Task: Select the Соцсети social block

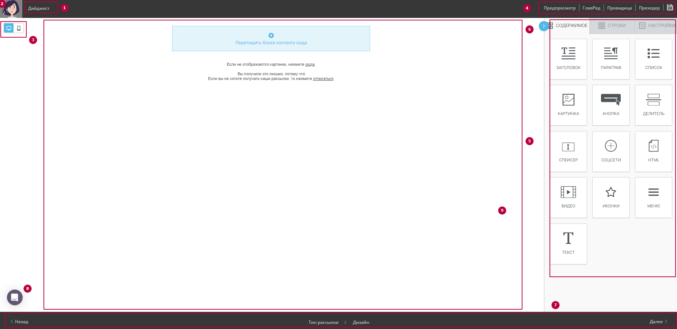Action: [x=611, y=151]
